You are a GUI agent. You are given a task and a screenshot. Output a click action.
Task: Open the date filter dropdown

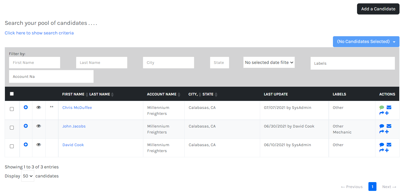pyautogui.click(x=269, y=63)
